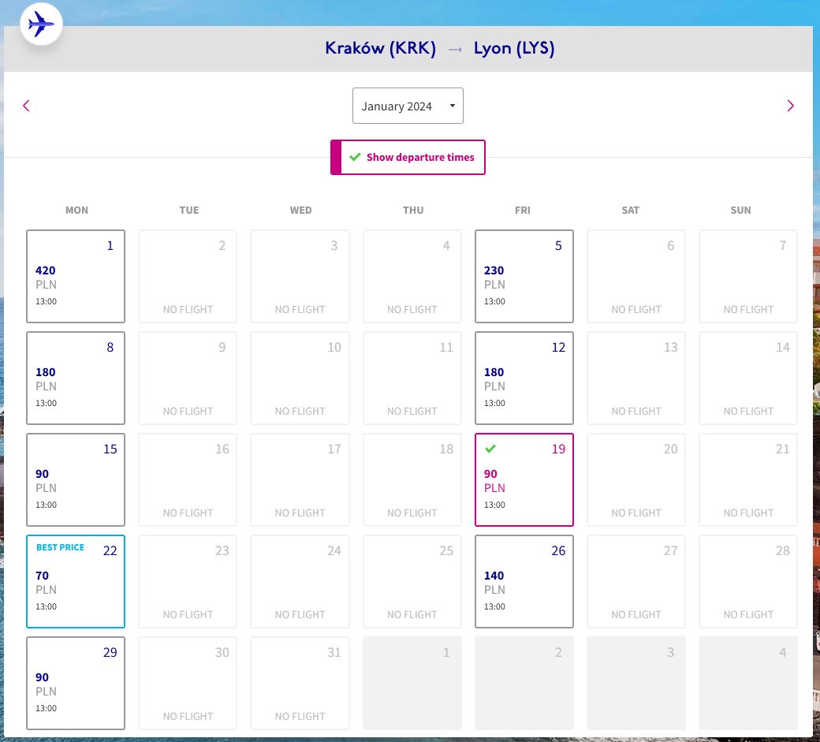The width and height of the screenshot is (820, 742).
Task: Click the January 28 no-flight cell
Action: point(747,581)
